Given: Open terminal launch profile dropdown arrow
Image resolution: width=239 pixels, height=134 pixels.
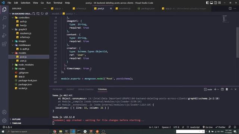Looking at the screenshot, I should (218, 89).
